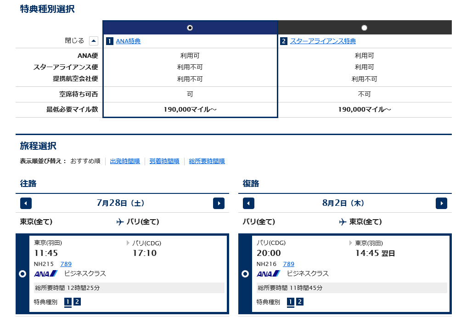Click the 190,000マイル~ value under スターアライアンス特典

pyautogui.click(x=364, y=109)
